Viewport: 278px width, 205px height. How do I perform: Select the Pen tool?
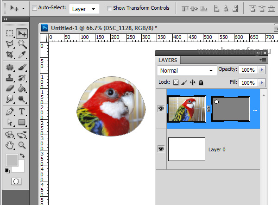tap(9, 112)
